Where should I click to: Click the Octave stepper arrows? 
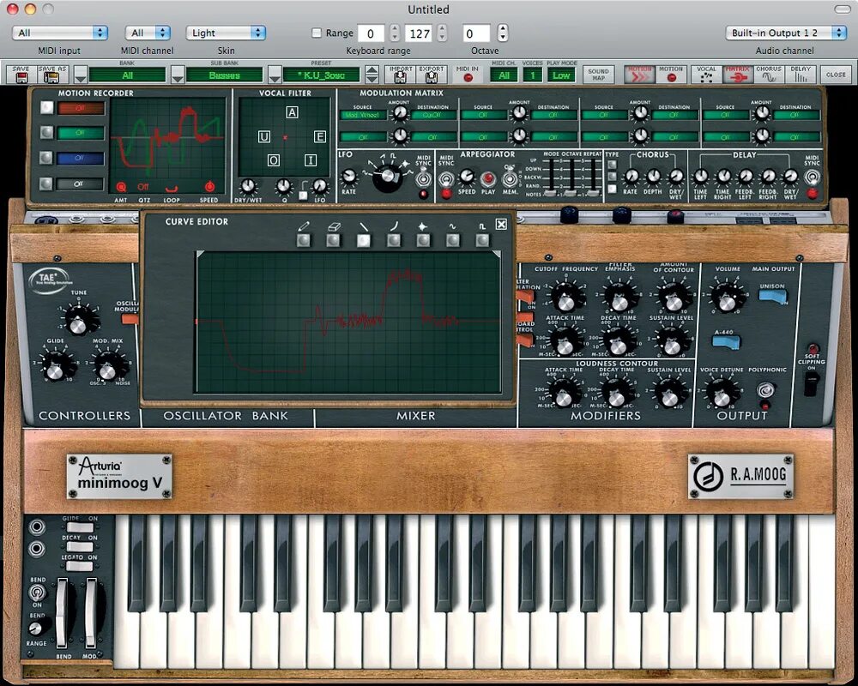click(503, 33)
